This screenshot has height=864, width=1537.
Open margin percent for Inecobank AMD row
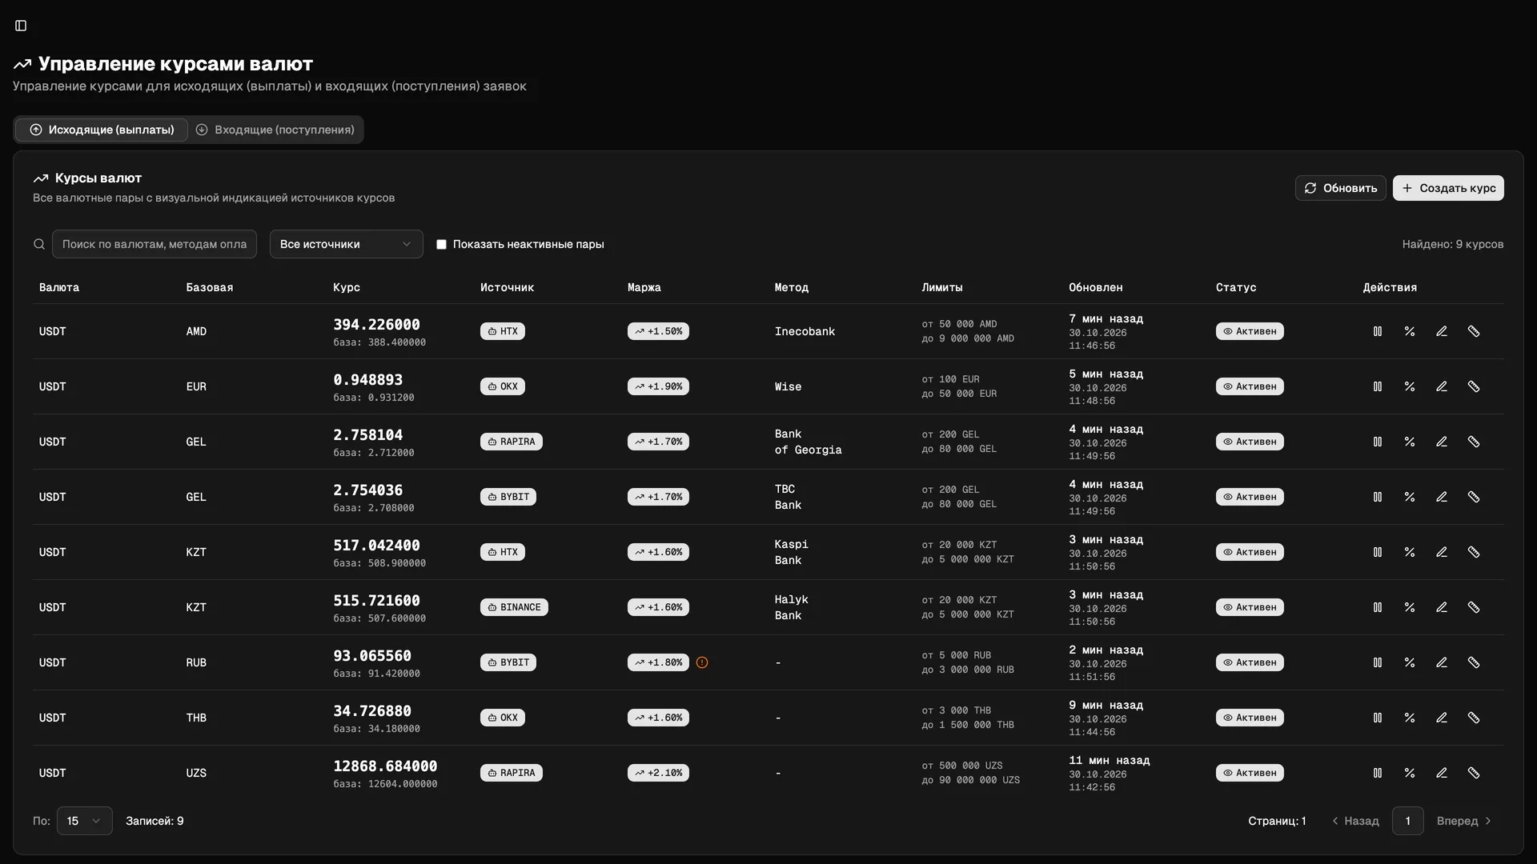pos(1410,331)
